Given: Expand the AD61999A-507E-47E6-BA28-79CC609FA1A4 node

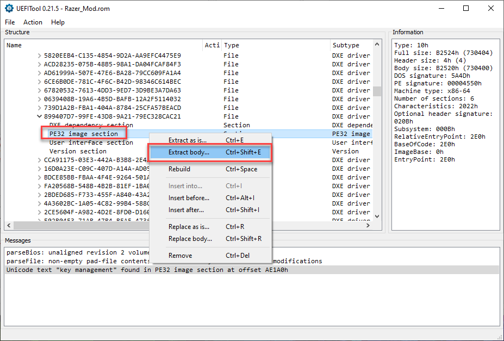Looking at the screenshot, I should (x=39, y=73).
